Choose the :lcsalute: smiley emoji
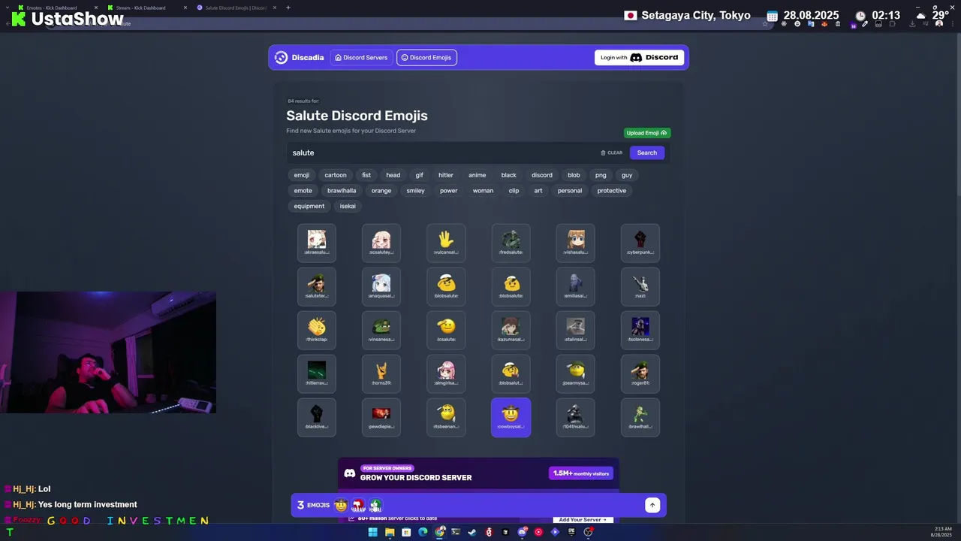Screen dimensions: 961x541 (x=446, y=330)
